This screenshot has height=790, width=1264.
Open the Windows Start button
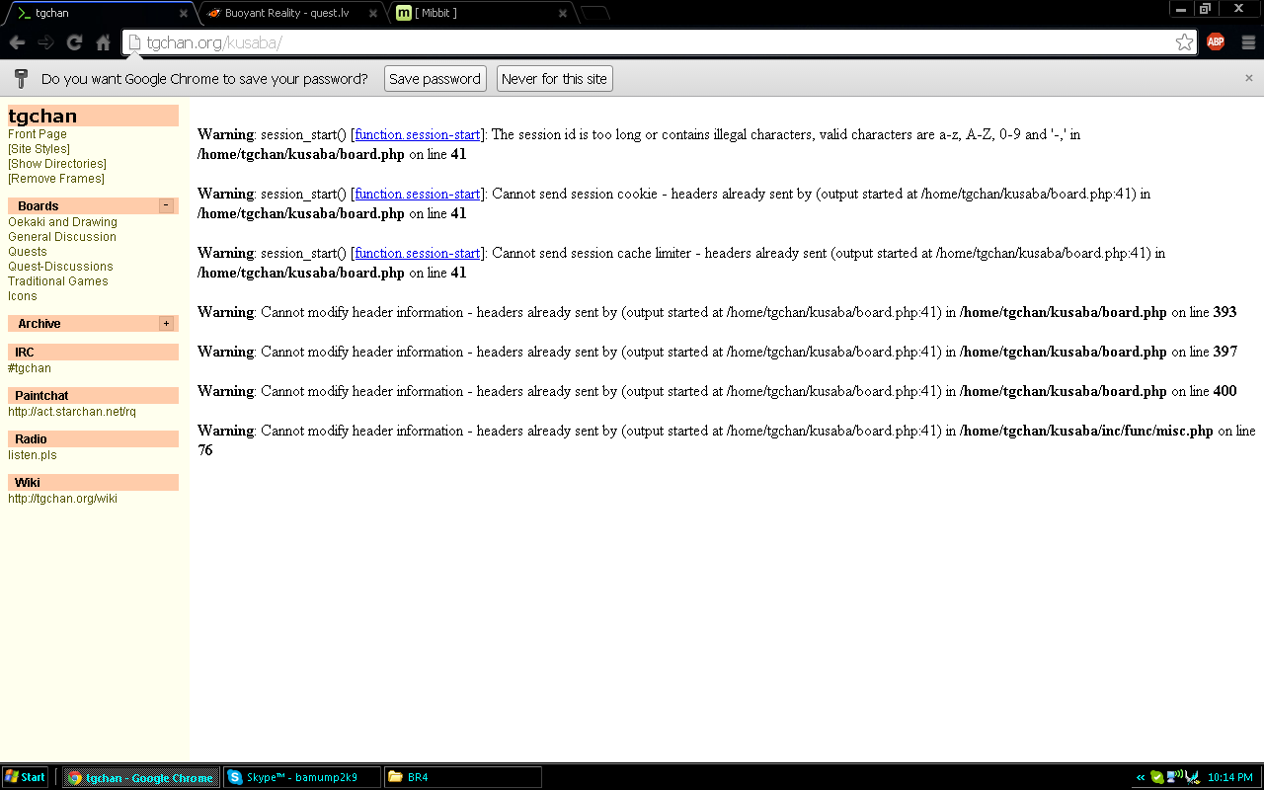point(26,777)
